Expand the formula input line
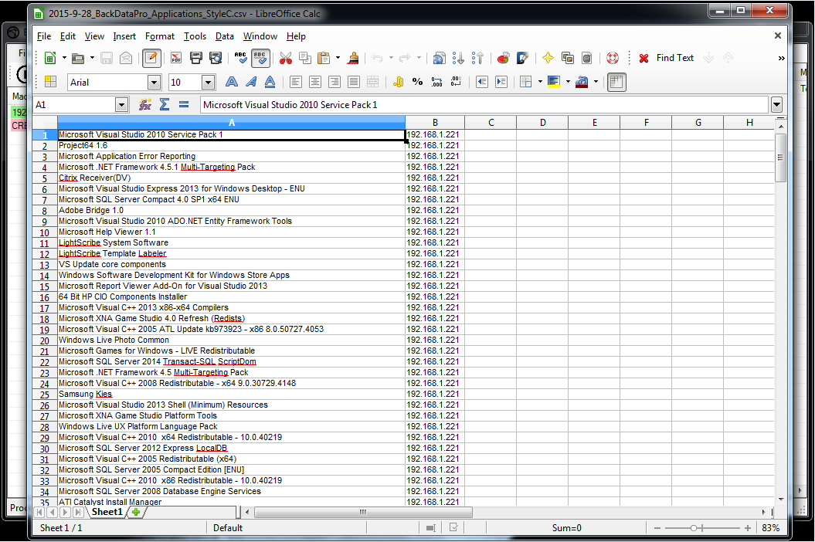This screenshot has height=542, width=815. pos(776,105)
